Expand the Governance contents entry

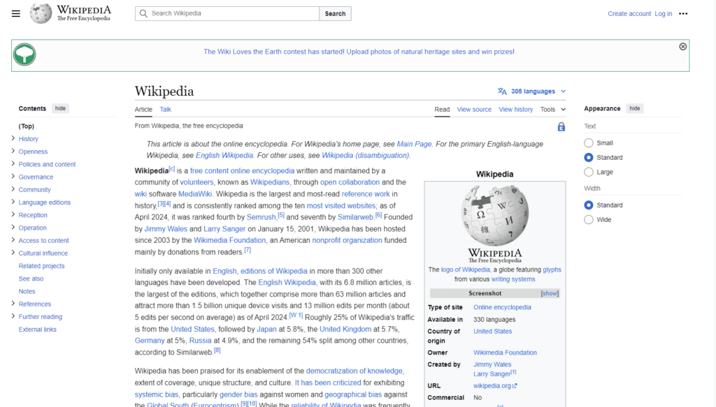pos(13,177)
